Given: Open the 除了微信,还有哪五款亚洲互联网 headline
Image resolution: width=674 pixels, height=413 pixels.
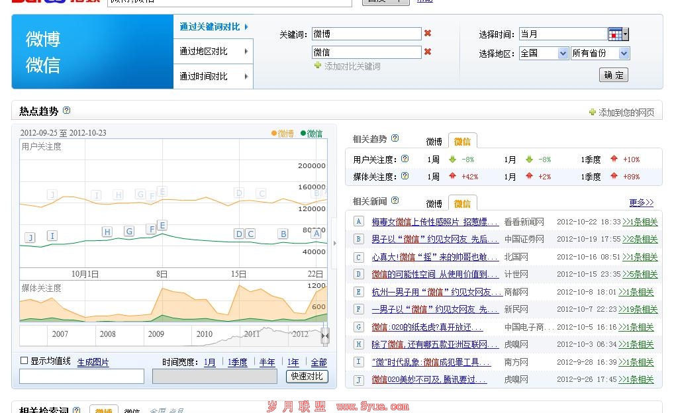Looking at the screenshot, I should [x=435, y=344].
